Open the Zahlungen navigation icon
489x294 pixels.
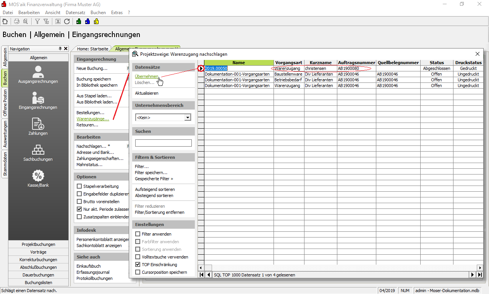point(38,126)
